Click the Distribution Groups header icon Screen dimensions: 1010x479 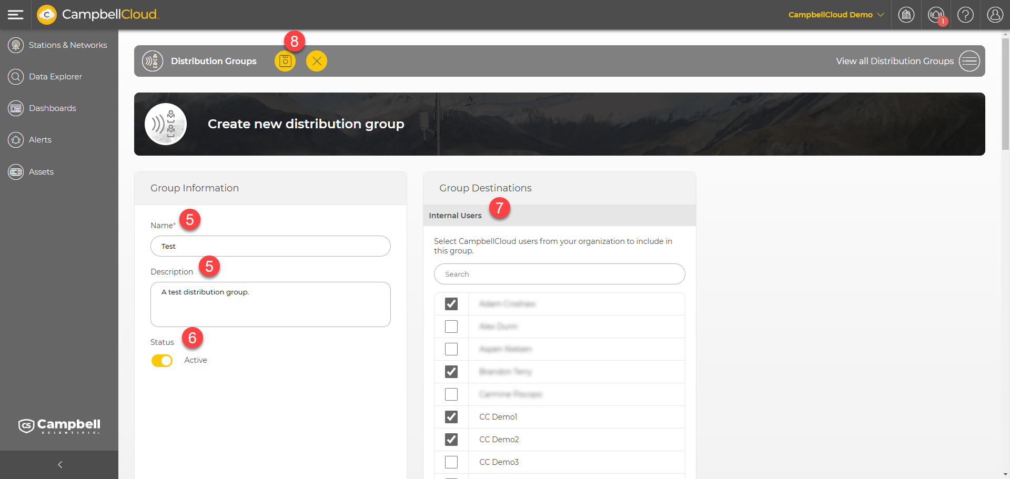[x=153, y=61]
